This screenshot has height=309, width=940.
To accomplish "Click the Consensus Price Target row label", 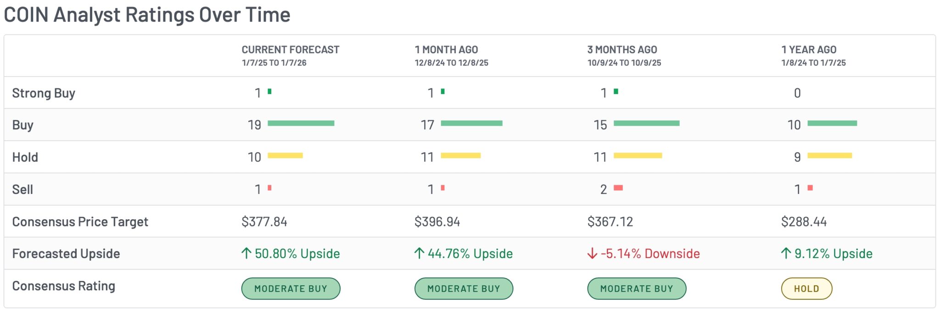I will click(x=80, y=222).
